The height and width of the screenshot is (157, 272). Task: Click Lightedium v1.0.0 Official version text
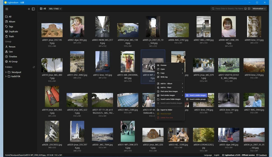(240, 155)
